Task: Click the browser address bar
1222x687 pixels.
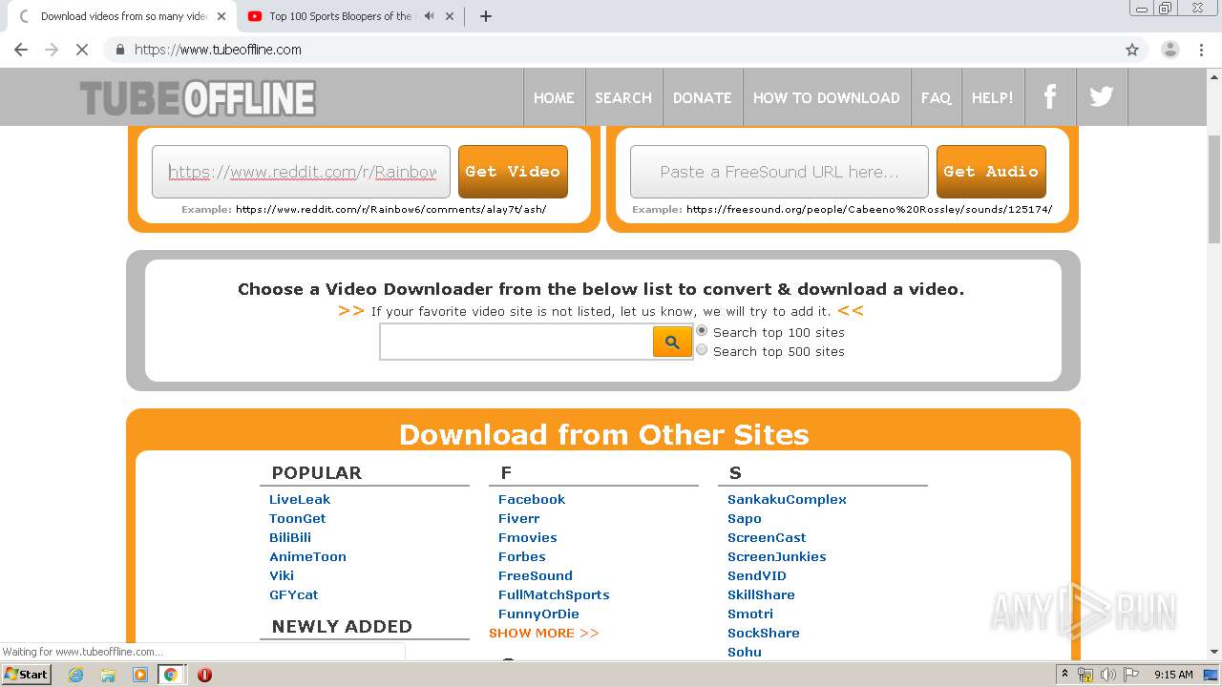Action: [611, 50]
